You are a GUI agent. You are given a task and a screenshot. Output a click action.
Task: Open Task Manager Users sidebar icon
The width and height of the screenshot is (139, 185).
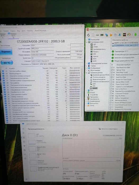coord(25,150)
